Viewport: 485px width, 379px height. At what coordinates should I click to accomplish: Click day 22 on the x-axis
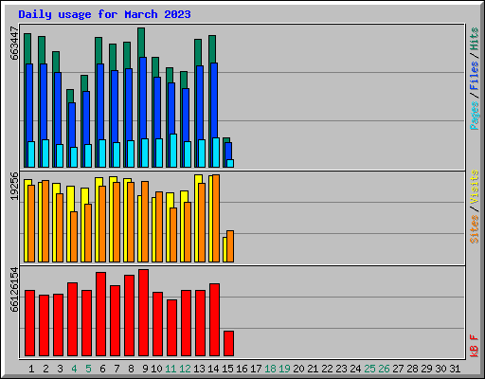point(327,369)
